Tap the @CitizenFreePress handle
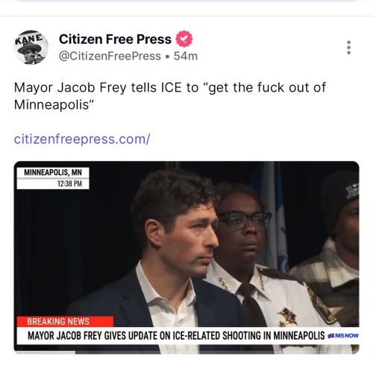 click(x=110, y=56)
